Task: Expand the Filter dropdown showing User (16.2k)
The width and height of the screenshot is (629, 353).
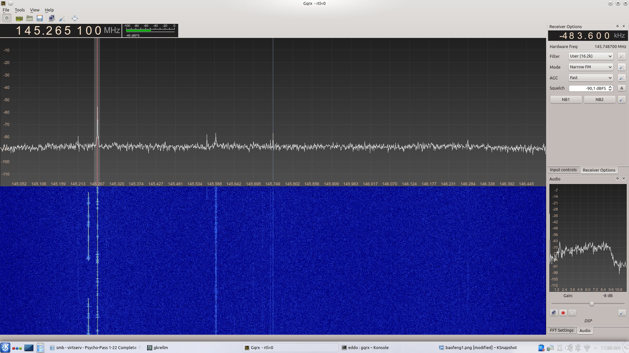Action: pyautogui.click(x=590, y=56)
